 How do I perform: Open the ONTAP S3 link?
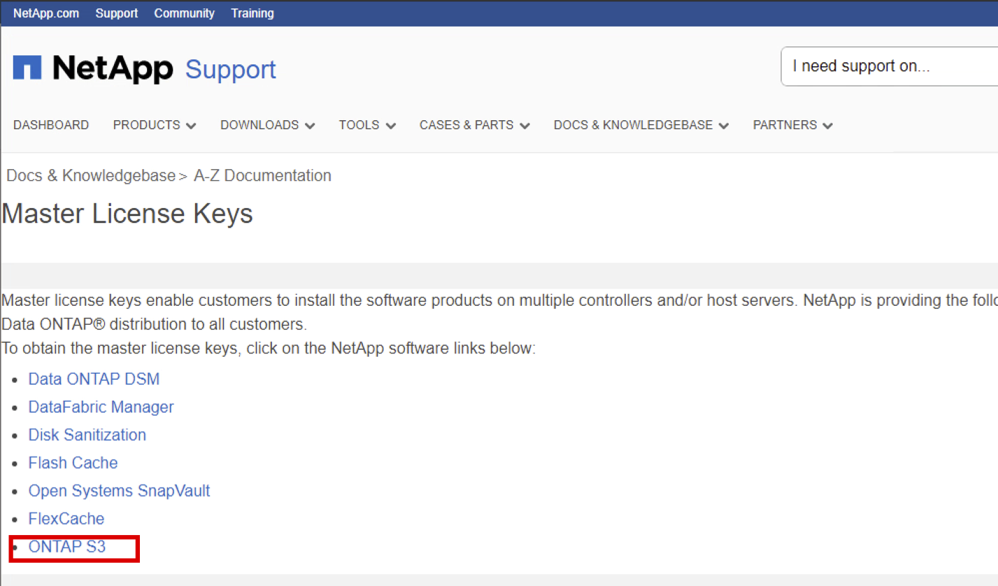click(x=67, y=547)
